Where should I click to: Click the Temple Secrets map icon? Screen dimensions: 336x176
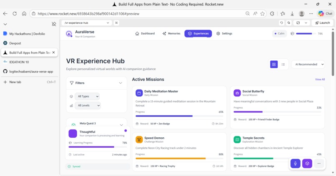[237, 140]
